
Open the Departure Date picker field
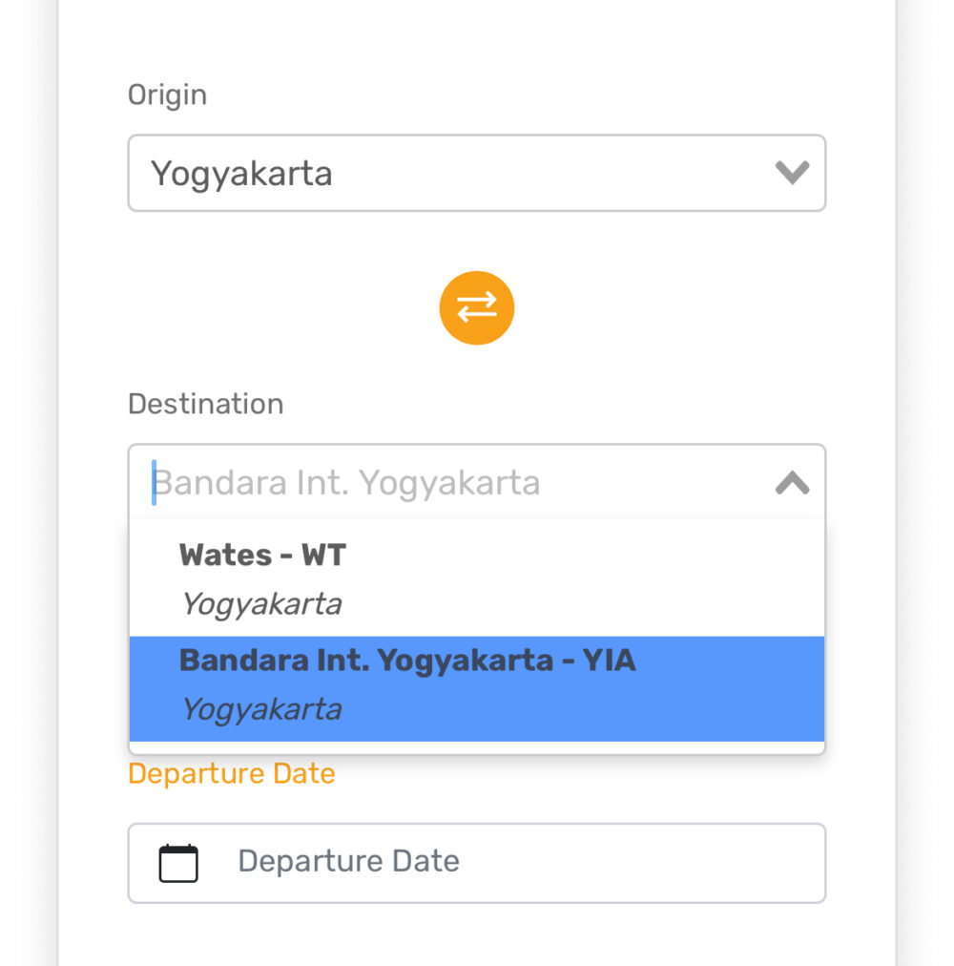[x=477, y=863]
